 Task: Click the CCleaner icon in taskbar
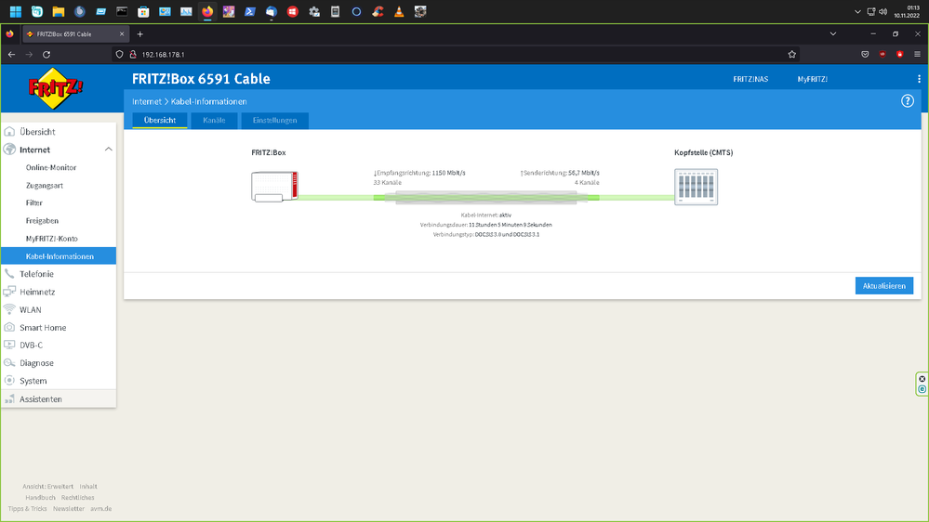pyautogui.click(x=378, y=11)
